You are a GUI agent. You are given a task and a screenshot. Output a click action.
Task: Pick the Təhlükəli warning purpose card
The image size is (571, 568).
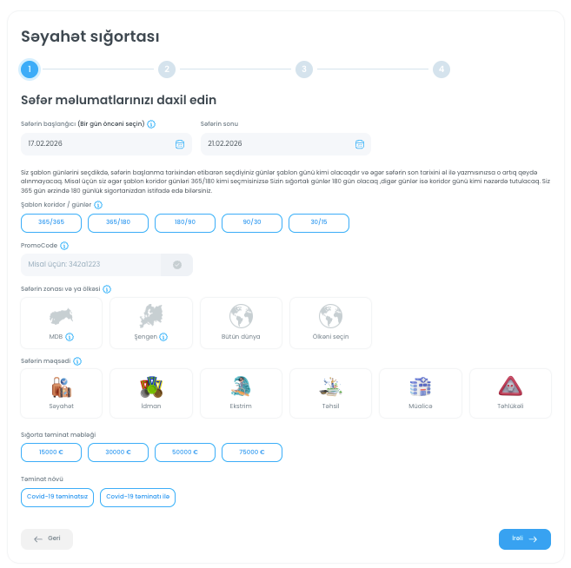coord(510,393)
